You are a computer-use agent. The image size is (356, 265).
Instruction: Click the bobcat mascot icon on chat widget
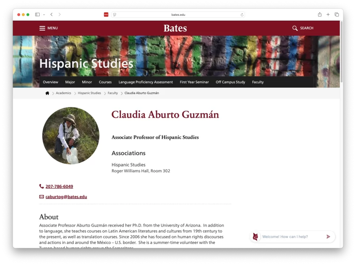[x=256, y=236]
